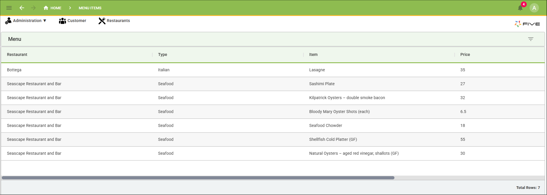The image size is (547, 195).
Task: Click the price 30 cell
Action: 463,153
